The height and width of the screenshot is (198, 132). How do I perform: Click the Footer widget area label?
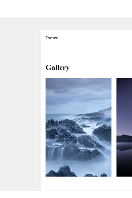[x=52, y=38]
